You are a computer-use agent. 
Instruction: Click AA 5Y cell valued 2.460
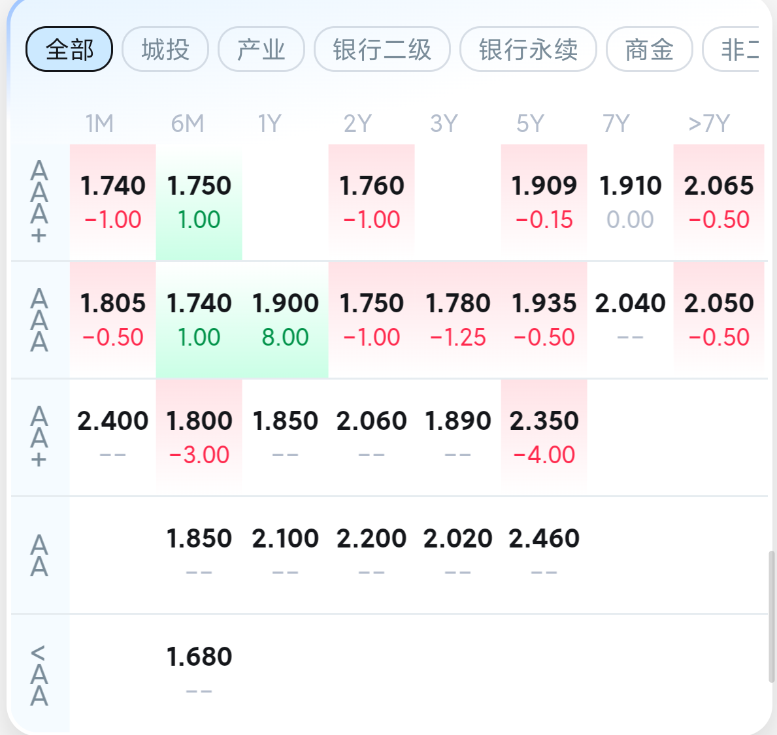point(544,554)
